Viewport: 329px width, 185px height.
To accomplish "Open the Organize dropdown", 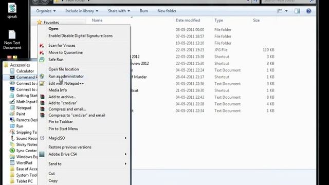I will pyautogui.click(x=46, y=11).
